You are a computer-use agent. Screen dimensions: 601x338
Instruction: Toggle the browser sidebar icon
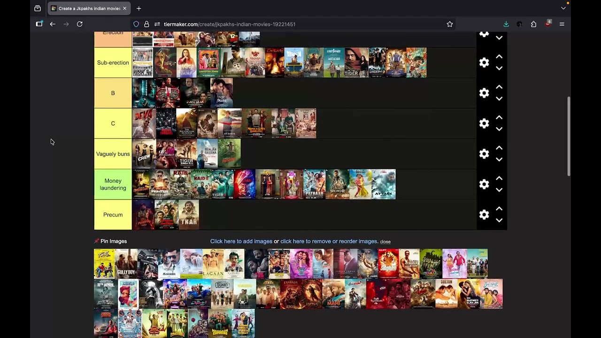click(39, 24)
